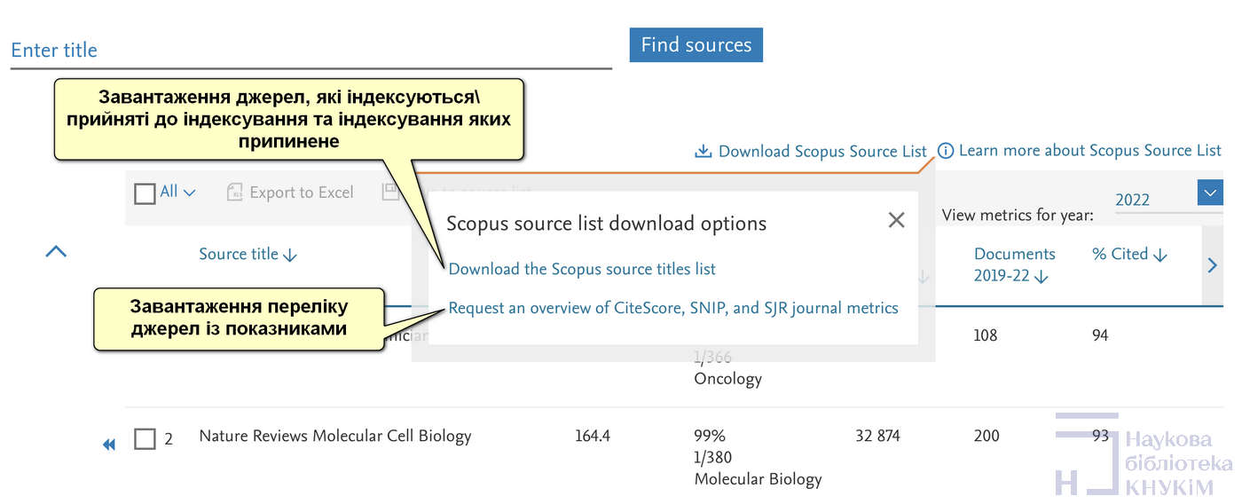Click the Download Scopus Source List icon
This screenshot has width=1242, height=504.
tap(703, 152)
